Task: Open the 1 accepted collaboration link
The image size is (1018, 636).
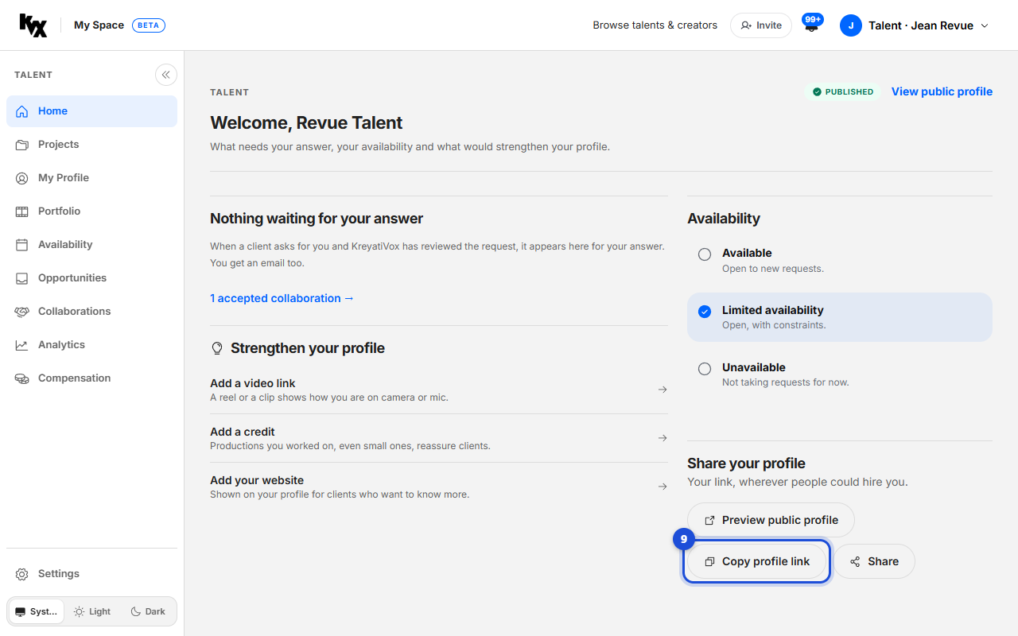Action: [282, 298]
